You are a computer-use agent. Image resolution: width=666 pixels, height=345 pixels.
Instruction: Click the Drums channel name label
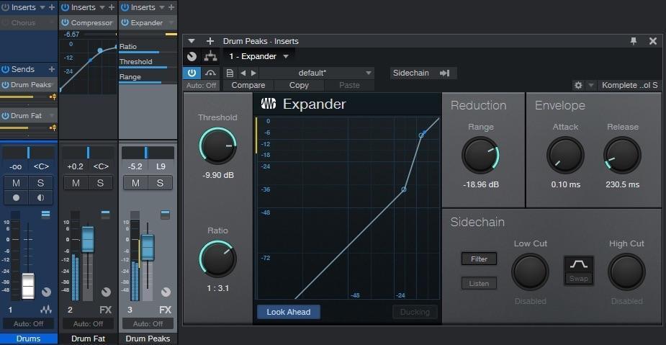29,339
